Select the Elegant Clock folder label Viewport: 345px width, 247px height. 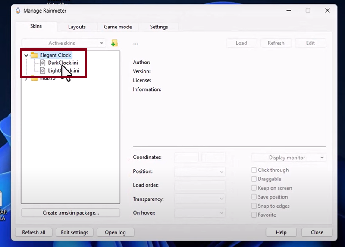tap(56, 55)
